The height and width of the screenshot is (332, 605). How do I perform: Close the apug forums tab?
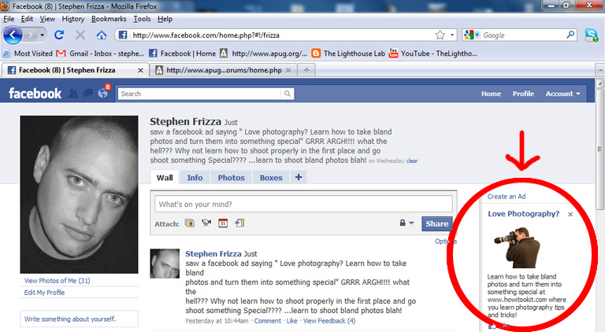[x=288, y=71]
